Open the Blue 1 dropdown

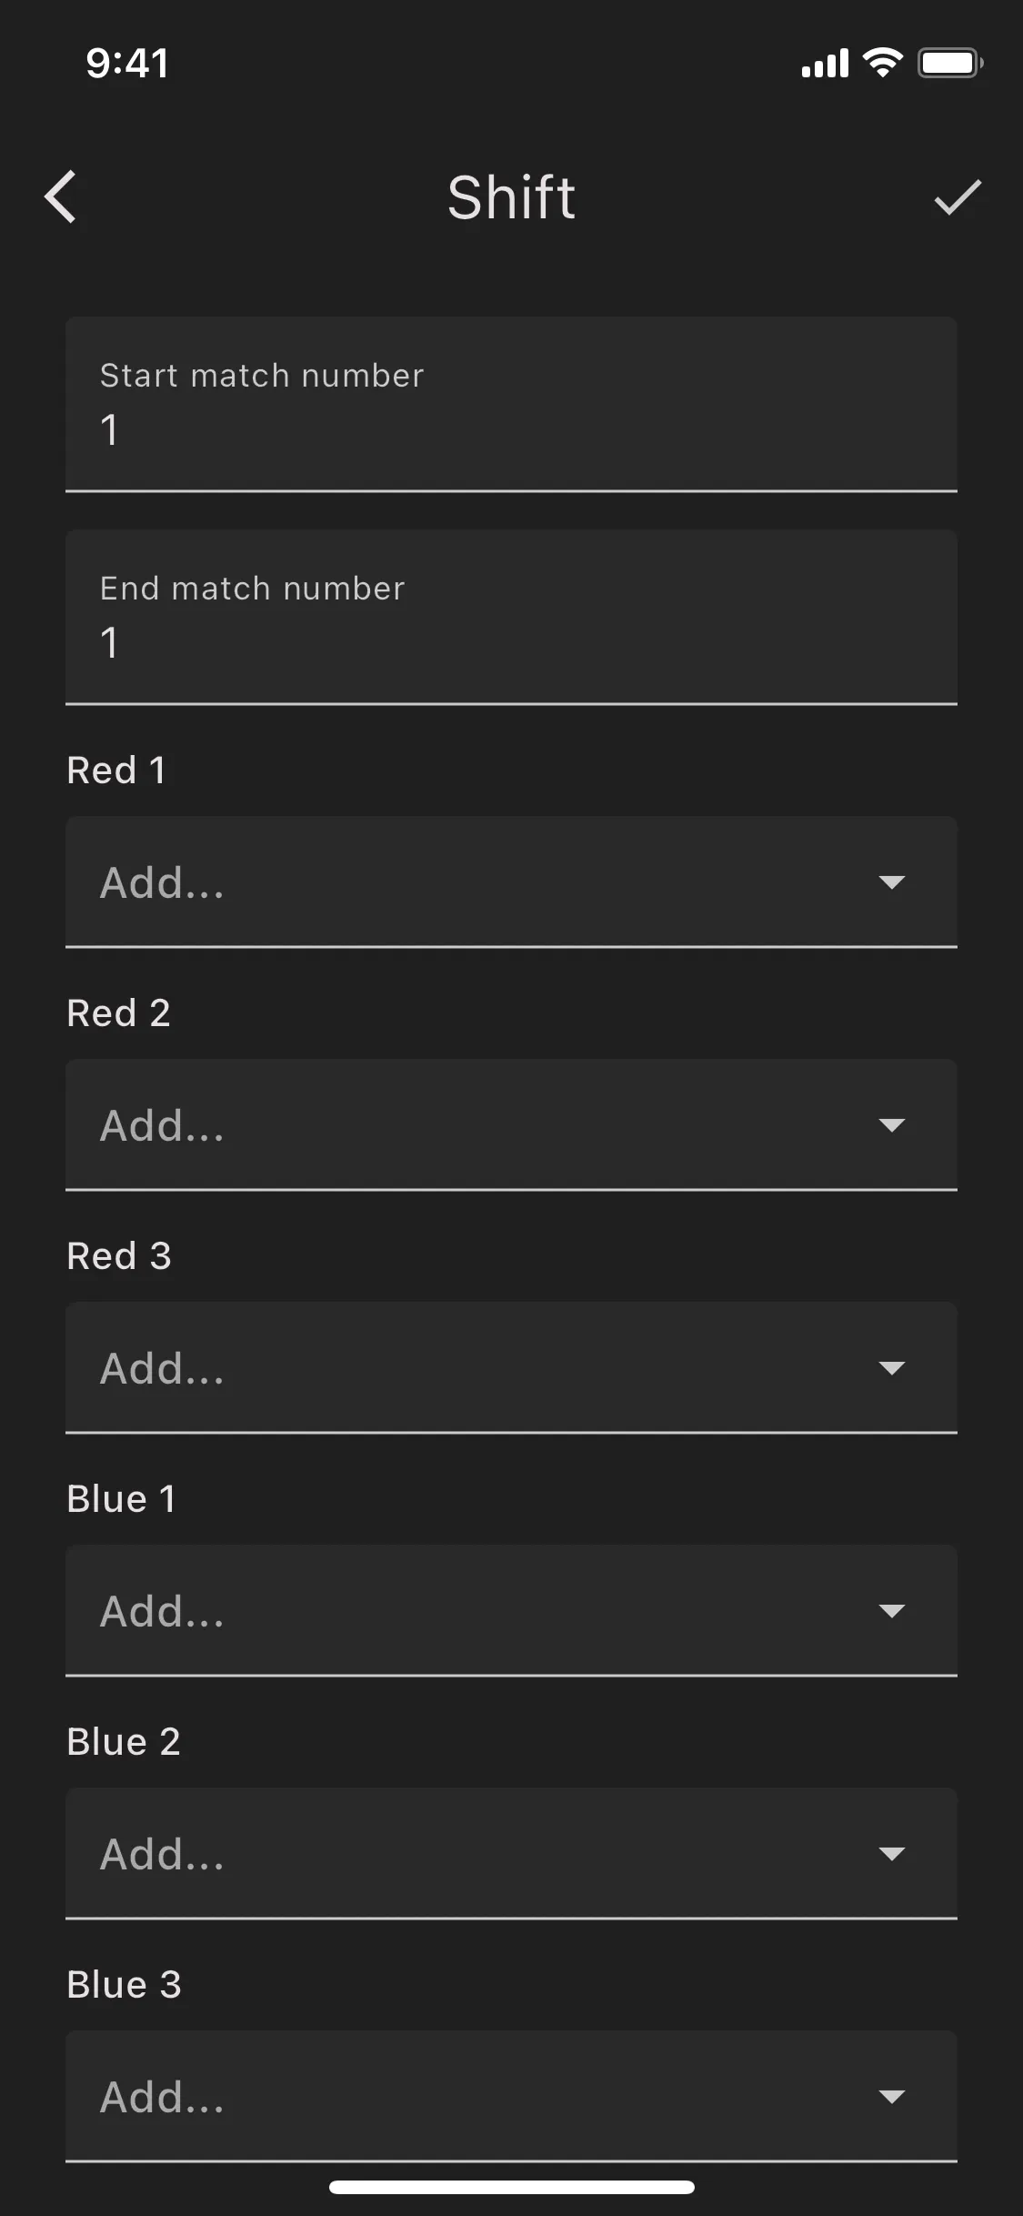click(x=511, y=1610)
